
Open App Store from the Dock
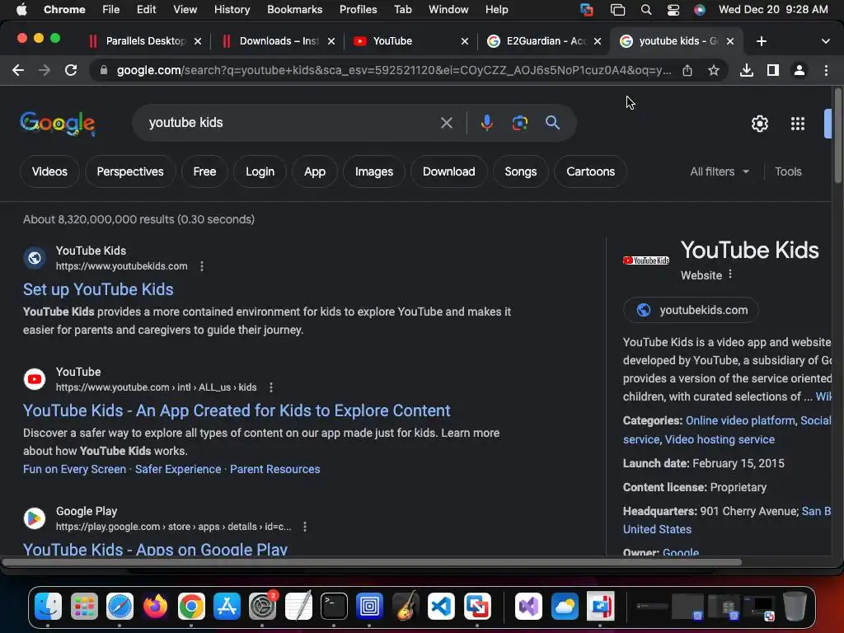(x=227, y=607)
